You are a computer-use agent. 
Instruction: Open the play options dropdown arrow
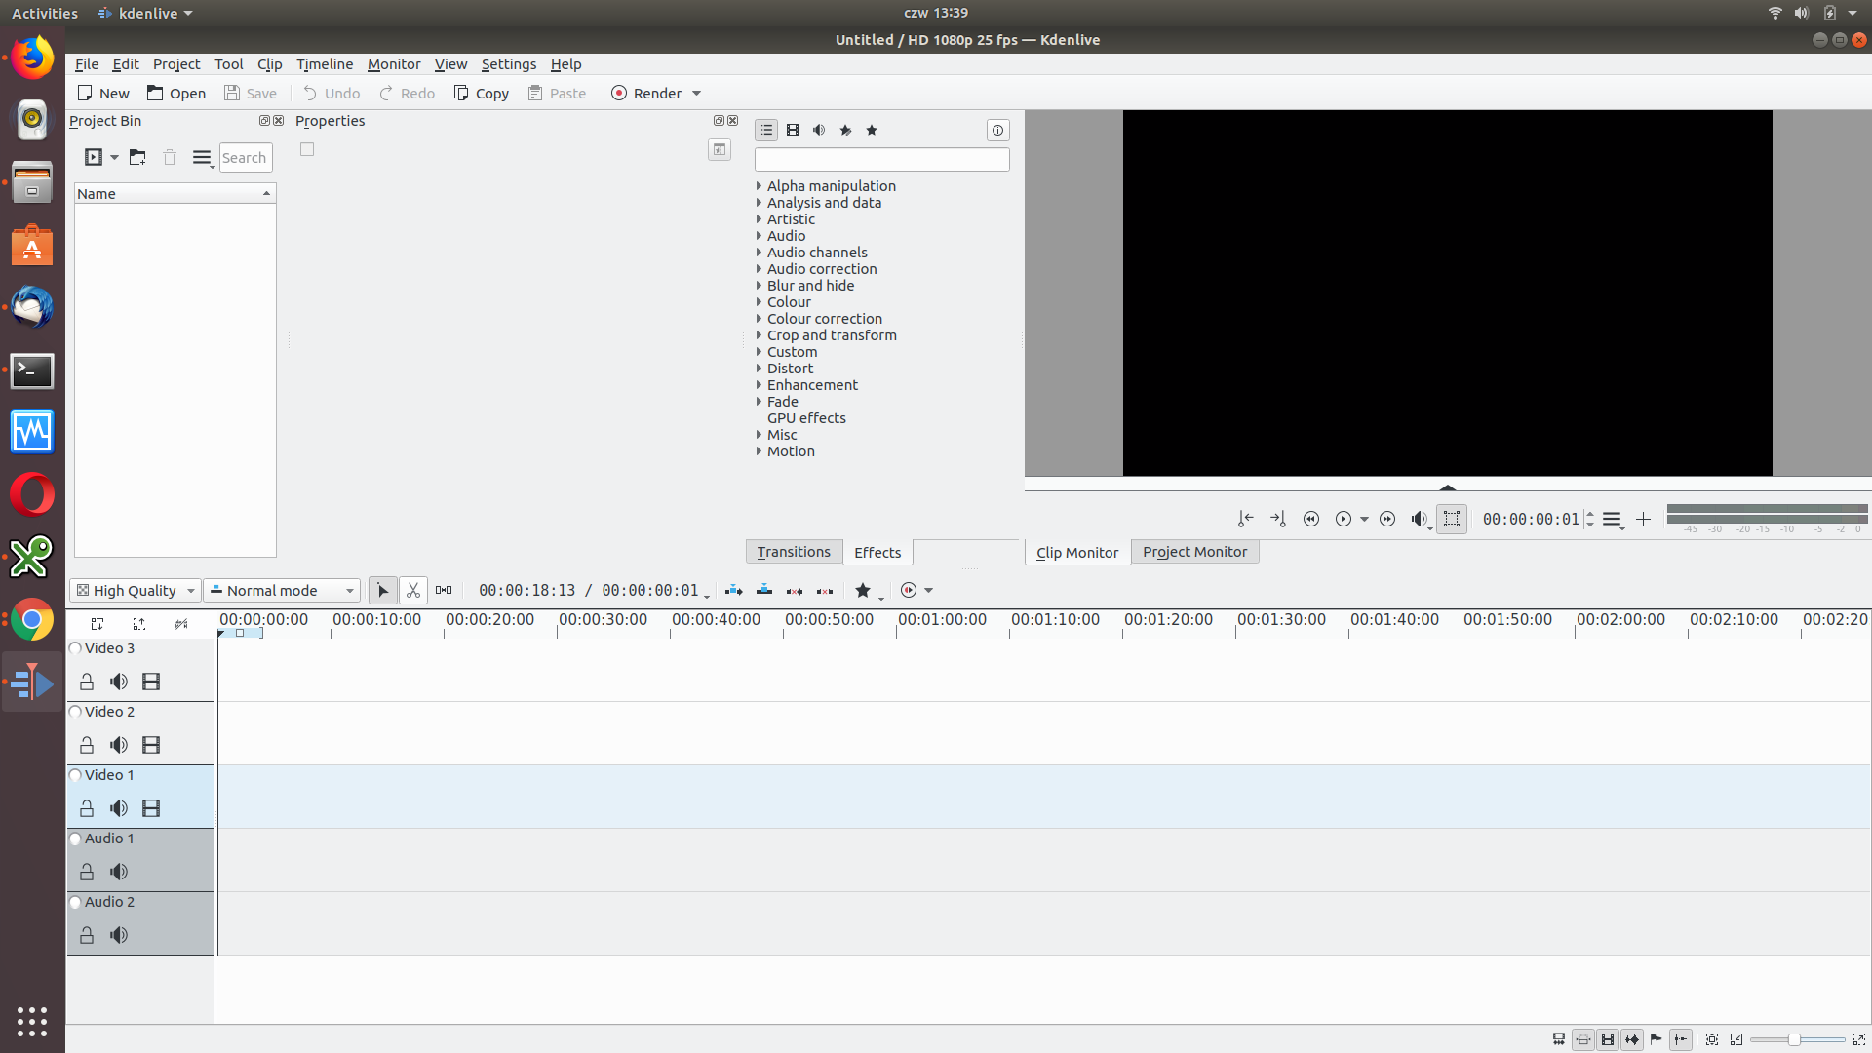[1364, 519]
